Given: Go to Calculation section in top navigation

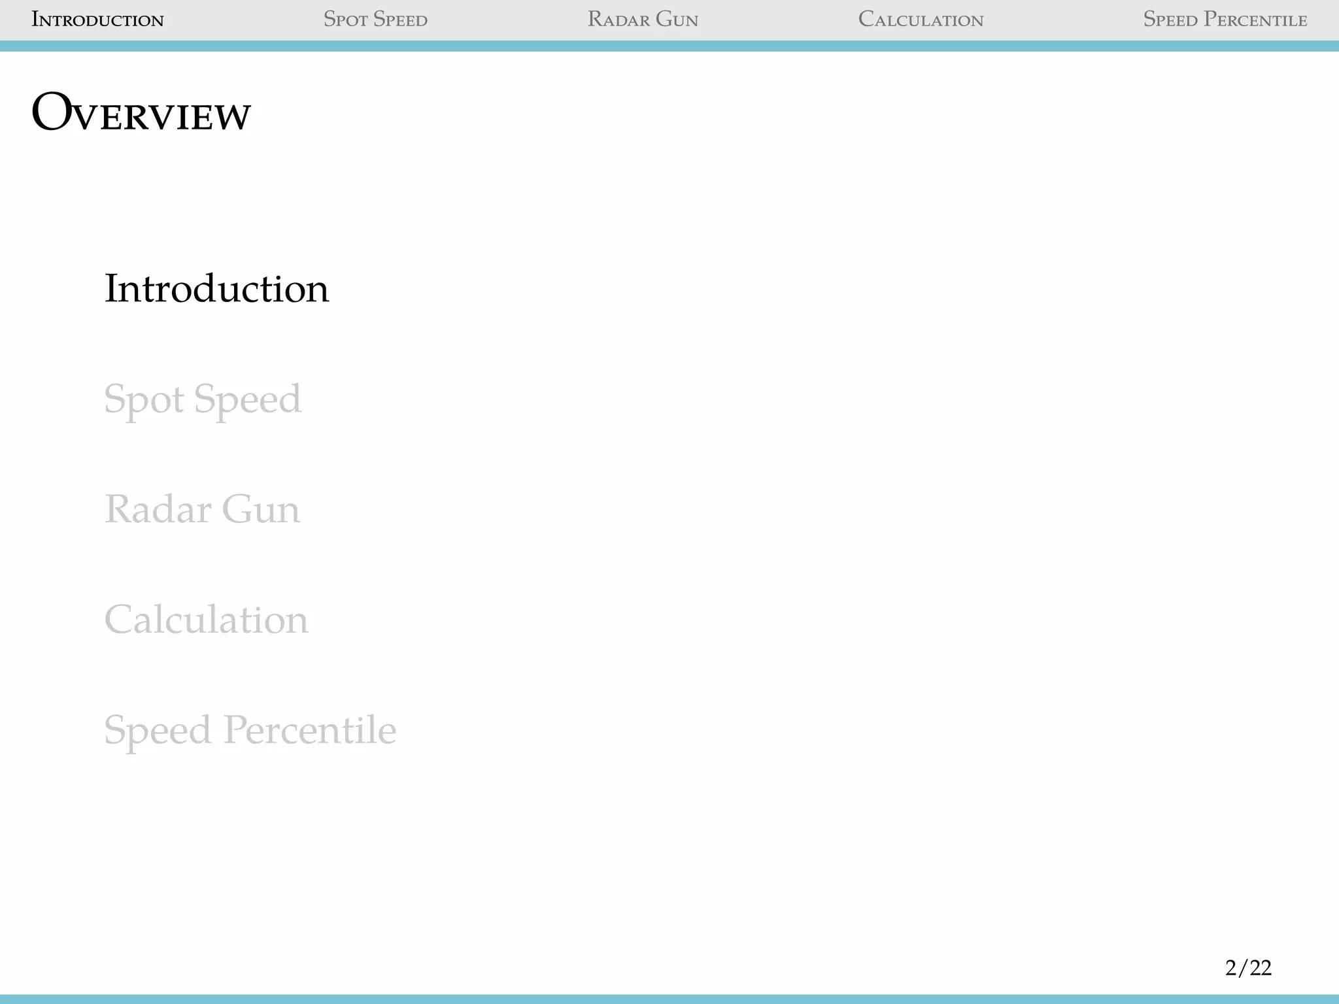Looking at the screenshot, I should (921, 20).
